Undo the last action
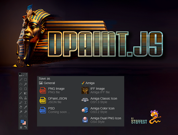This screenshot has height=135, width=178. [21, 116]
